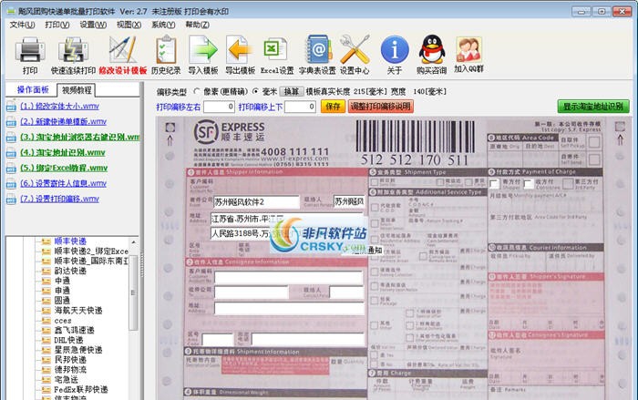Viewport: 638px width, 400px height.
Task: Click the 关于 info icon
Action: [395, 49]
